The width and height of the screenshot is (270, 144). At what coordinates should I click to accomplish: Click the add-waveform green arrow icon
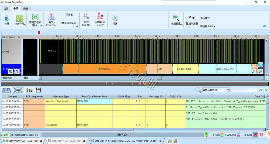10,71
